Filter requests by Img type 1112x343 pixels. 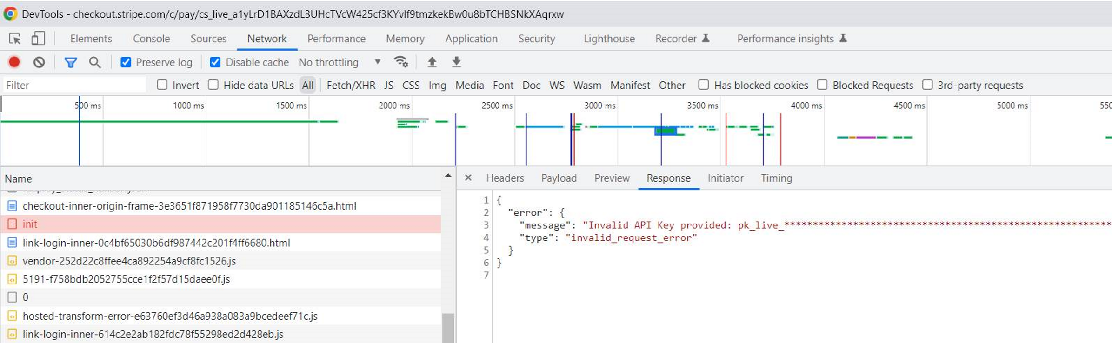coord(437,85)
